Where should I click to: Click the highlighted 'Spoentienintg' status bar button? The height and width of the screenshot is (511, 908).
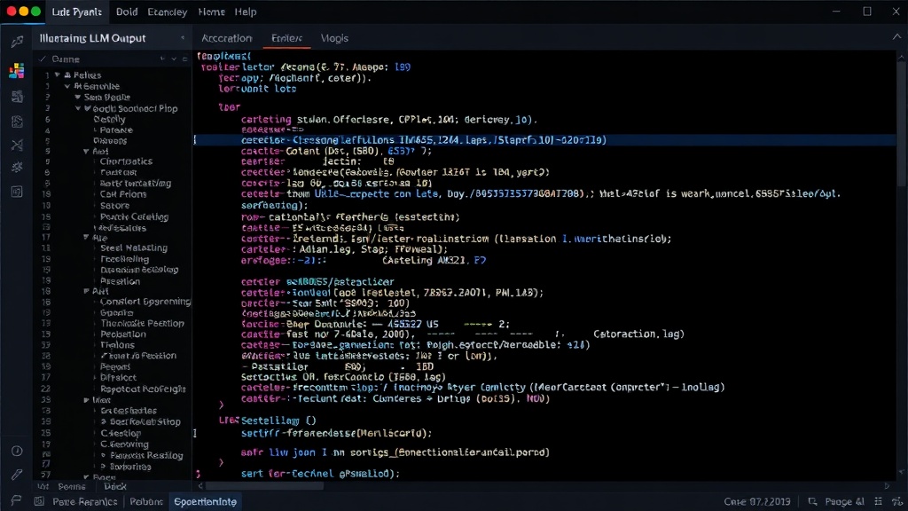click(205, 502)
